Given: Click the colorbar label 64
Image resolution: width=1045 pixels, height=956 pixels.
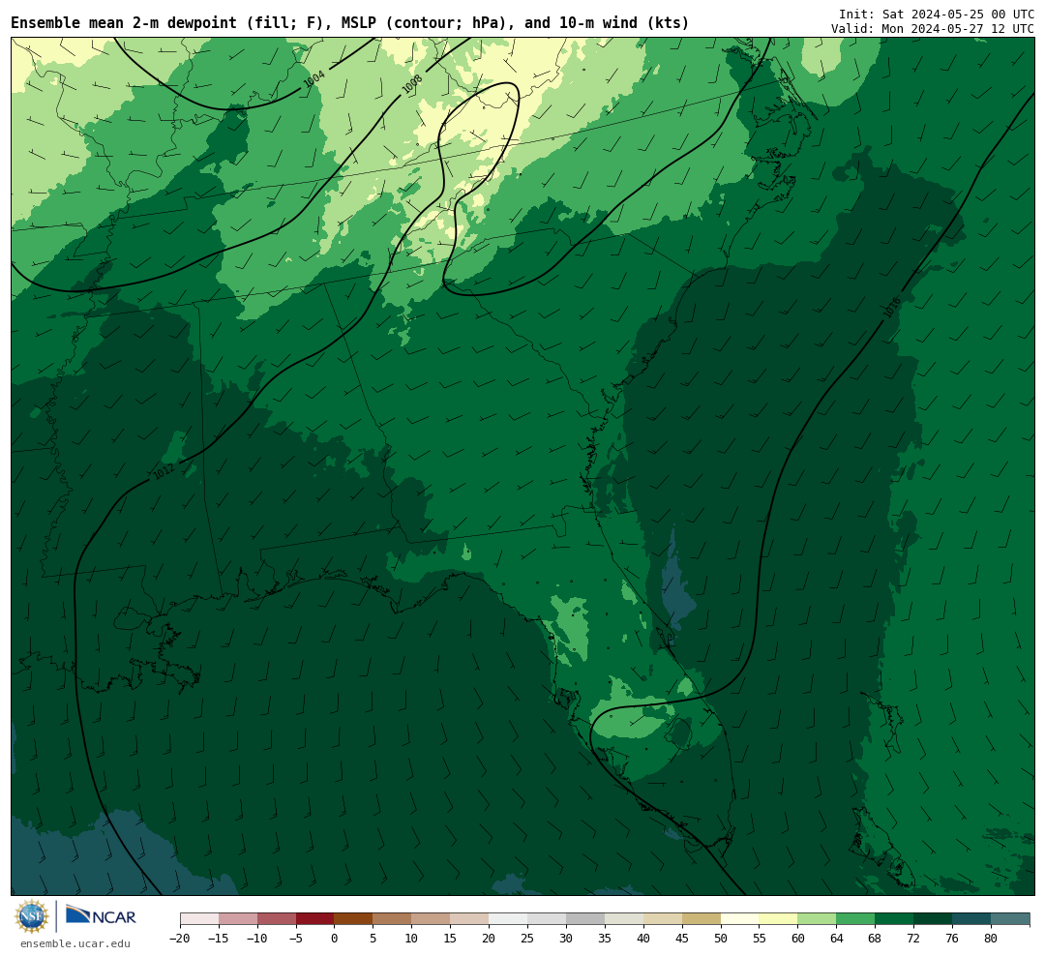Looking at the screenshot, I should (836, 939).
